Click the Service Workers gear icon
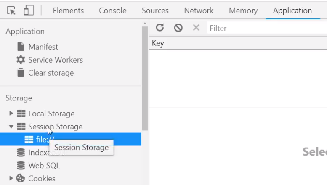This screenshot has width=327, height=185. 21,60
